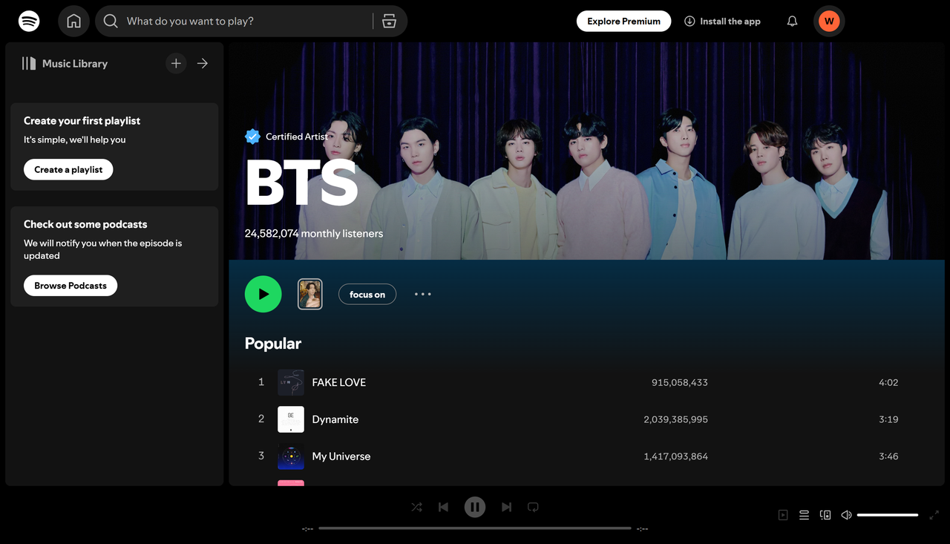The height and width of the screenshot is (544, 950).
Task: Click the Music Library label
Action: point(75,64)
